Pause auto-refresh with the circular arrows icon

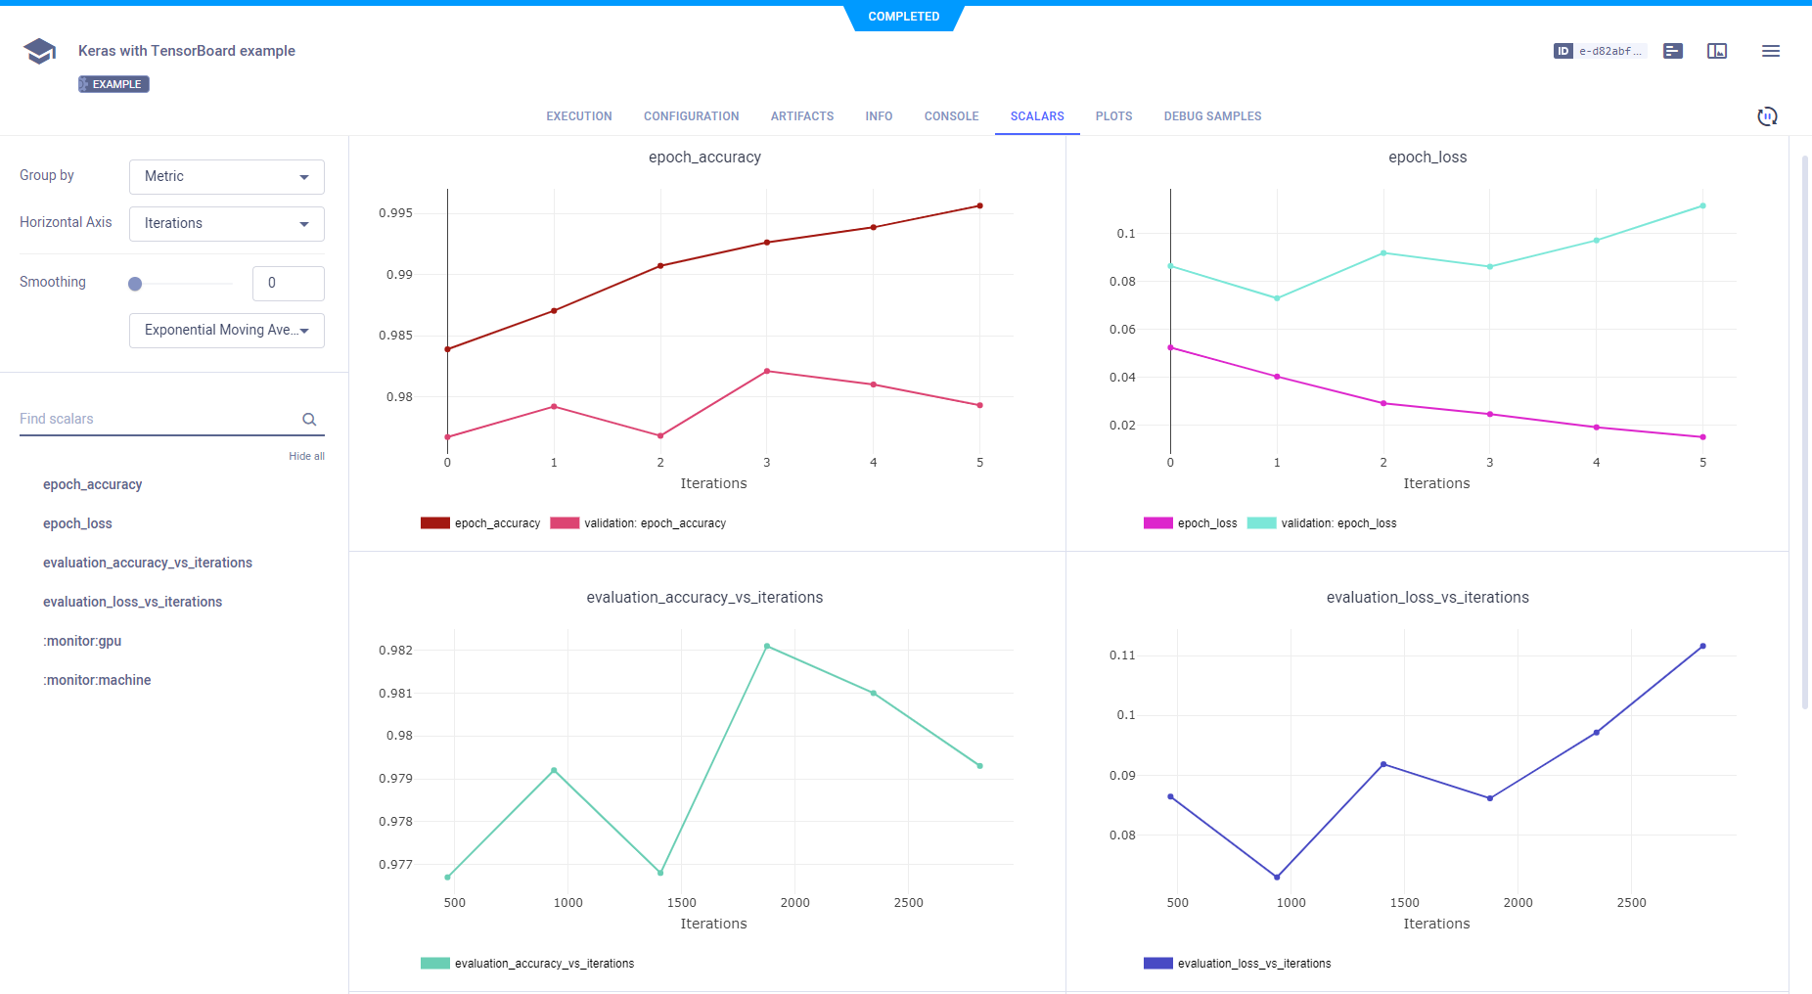click(1767, 116)
